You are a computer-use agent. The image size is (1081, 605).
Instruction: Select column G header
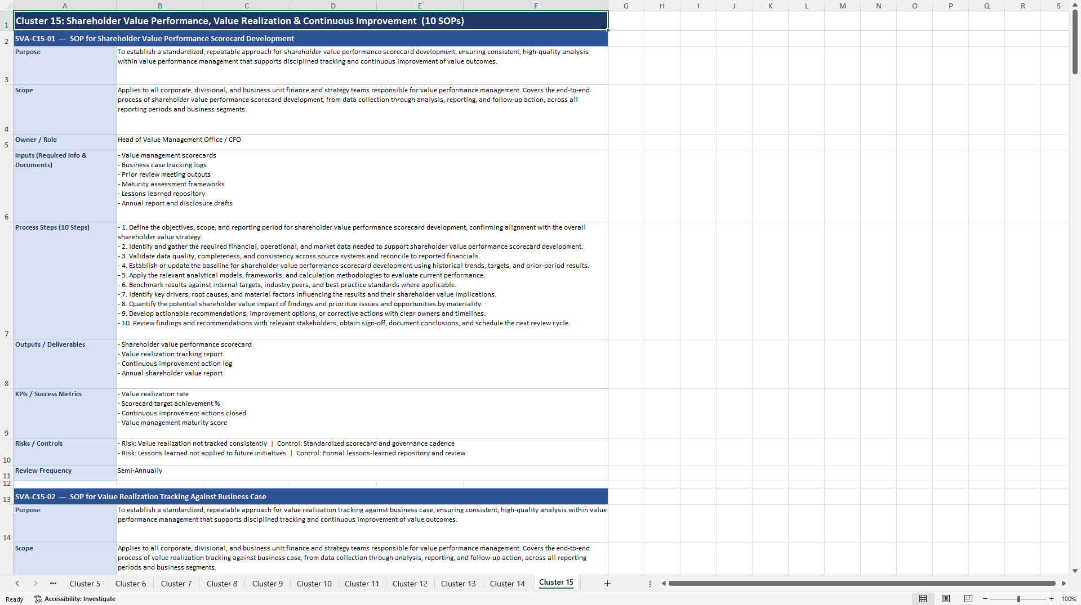[626, 6]
